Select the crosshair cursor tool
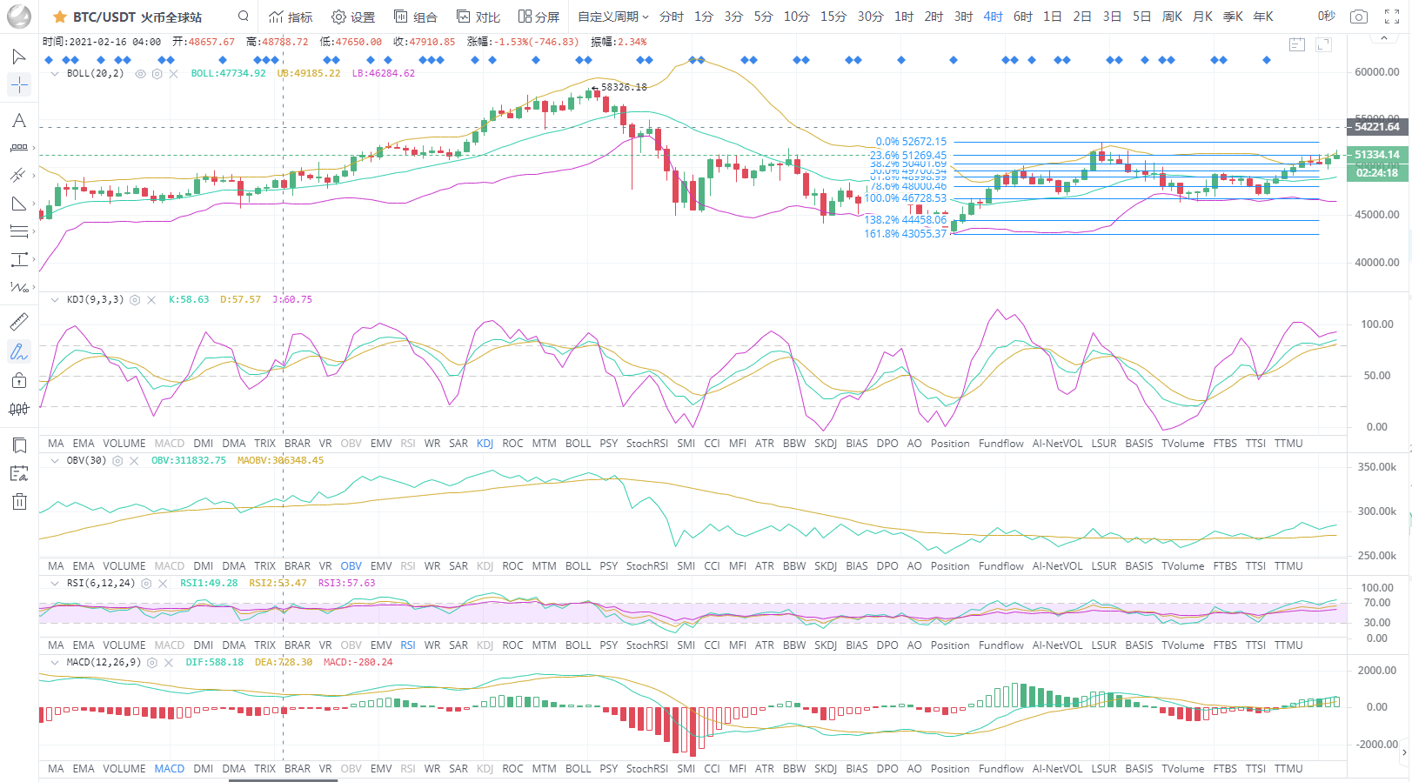 [19, 84]
